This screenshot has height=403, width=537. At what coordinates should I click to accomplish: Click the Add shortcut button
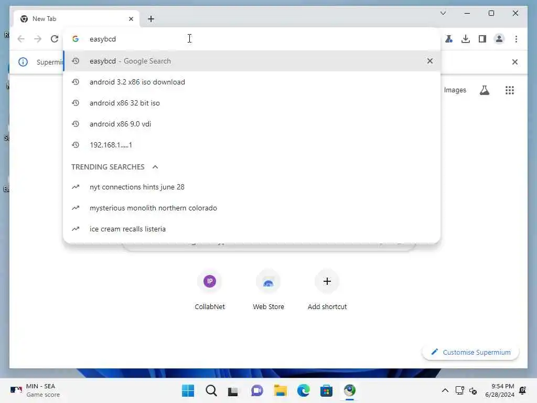point(327,291)
